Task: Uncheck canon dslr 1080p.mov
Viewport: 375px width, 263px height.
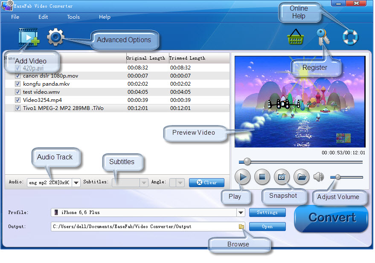Action: point(17,76)
